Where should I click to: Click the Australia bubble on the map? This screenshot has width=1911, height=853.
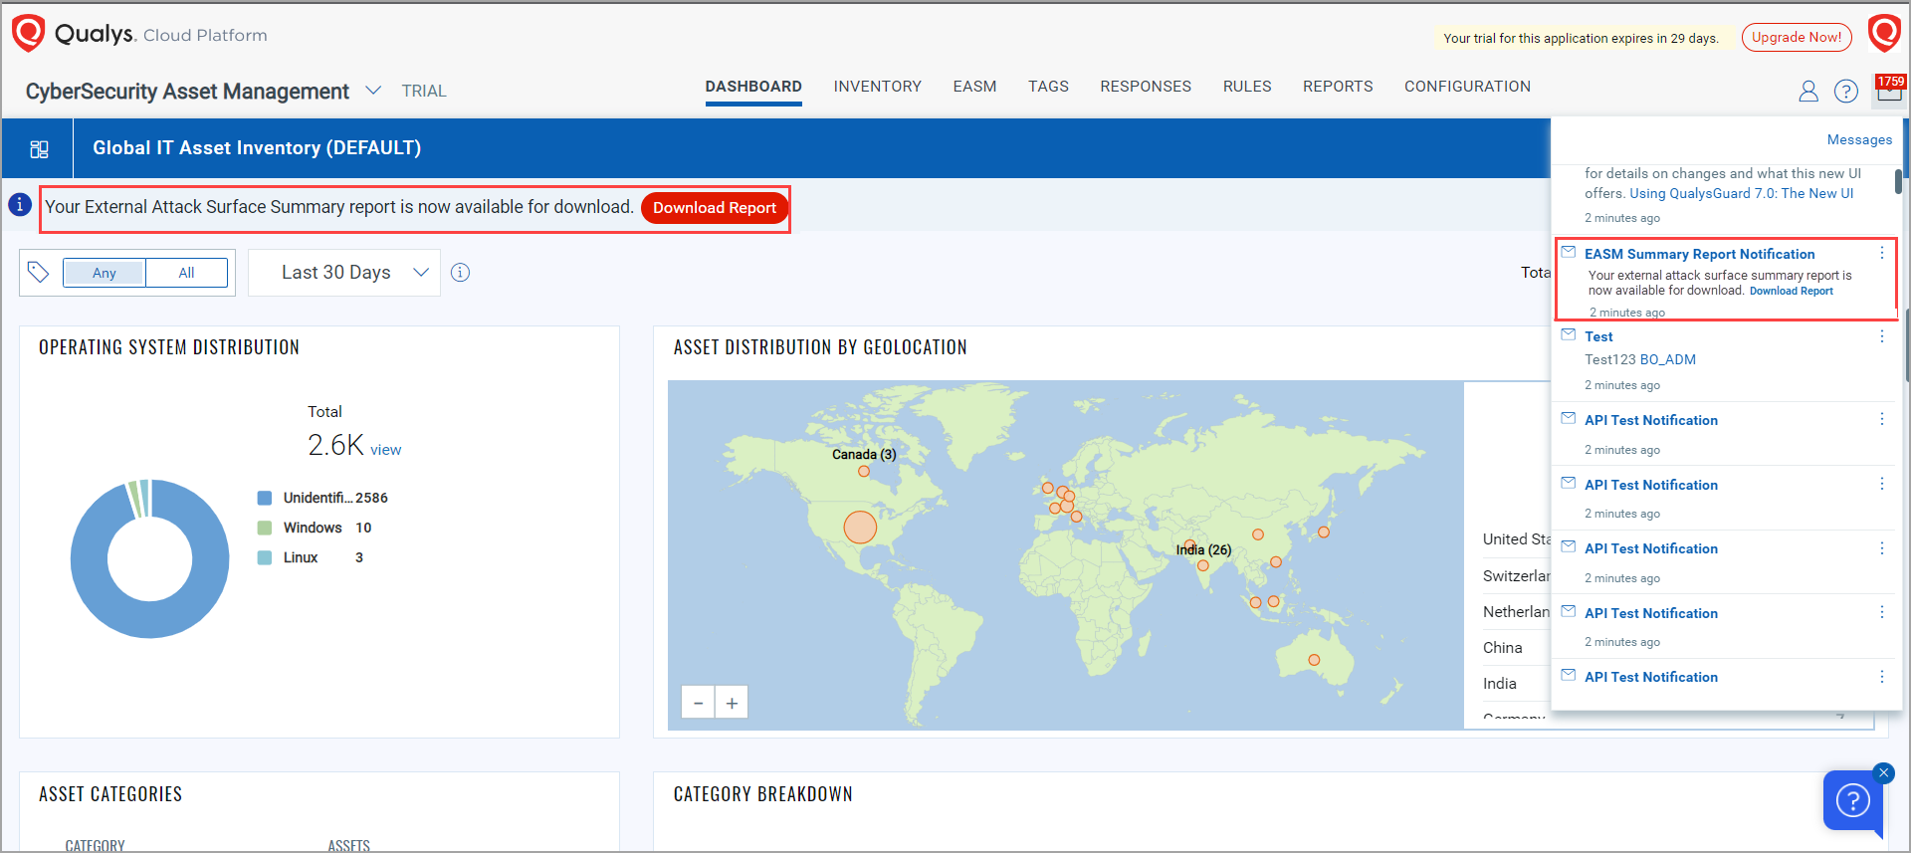click(x=1314, y=660)
